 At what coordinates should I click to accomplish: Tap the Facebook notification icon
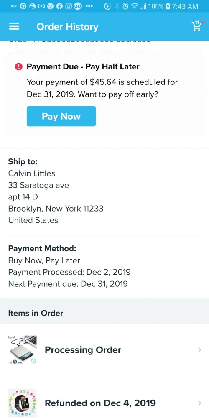point(59,6)
